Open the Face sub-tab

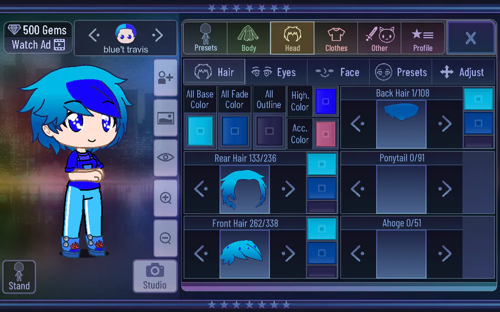338,72
